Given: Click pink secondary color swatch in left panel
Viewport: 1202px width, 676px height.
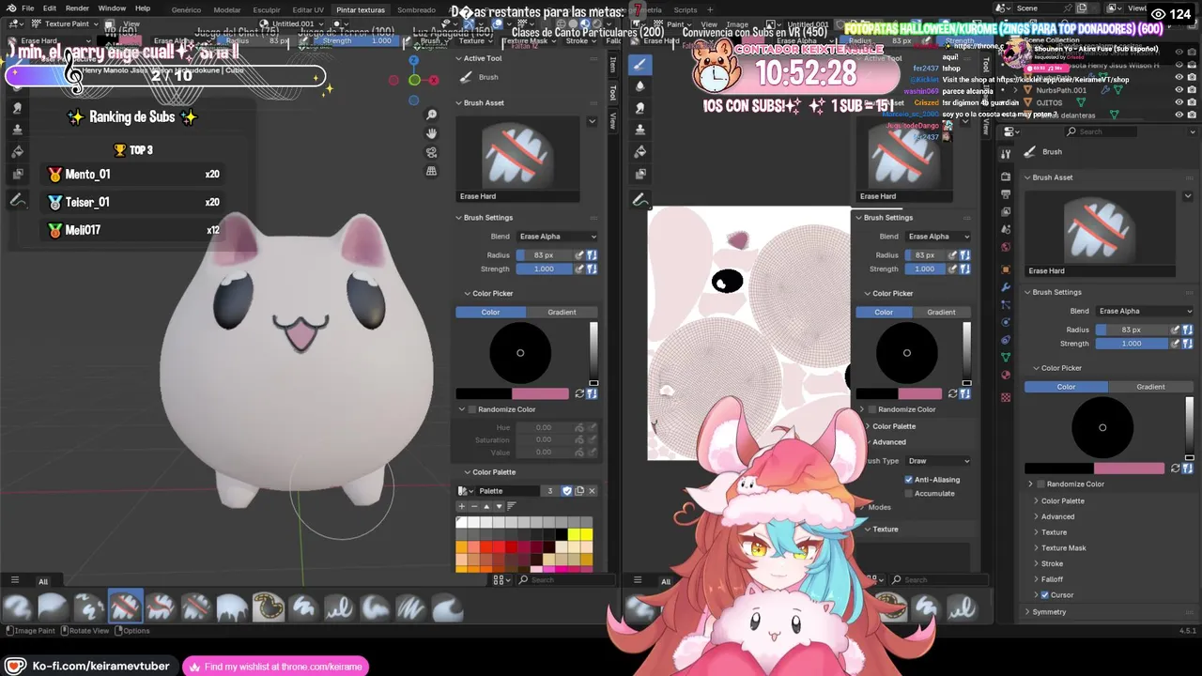Looking at the screenshot, I should point(541,394).
